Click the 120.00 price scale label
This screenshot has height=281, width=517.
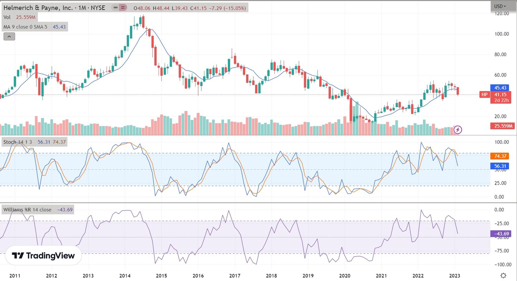[501, 13]
